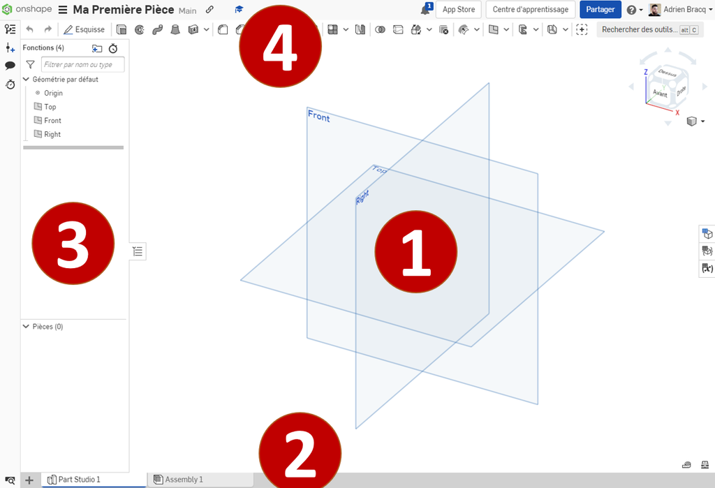
Task: Choose the Sweep tool icon
Action: [157, 29]
